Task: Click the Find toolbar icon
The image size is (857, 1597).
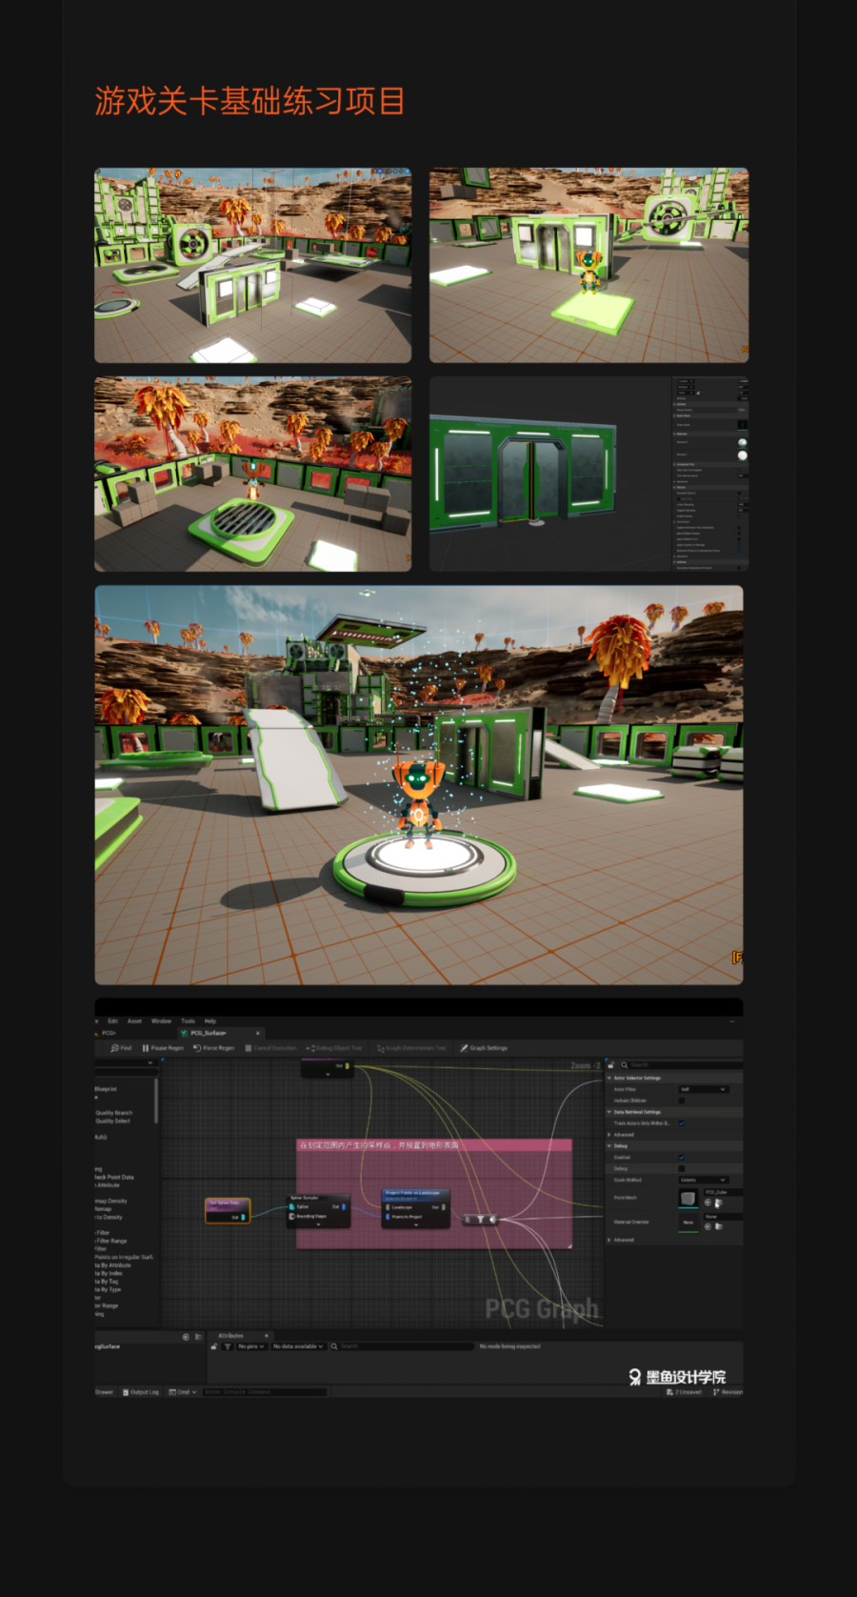Action: (x=115, y=1048)
